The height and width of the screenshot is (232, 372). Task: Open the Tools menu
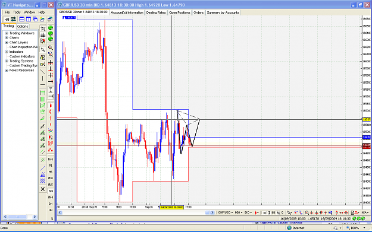17,12
